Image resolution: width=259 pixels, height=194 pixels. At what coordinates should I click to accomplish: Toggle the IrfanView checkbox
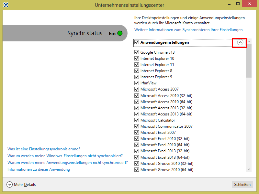tap(137, 83)
